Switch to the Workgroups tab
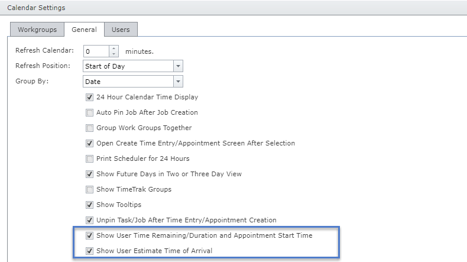Image resolution: width=467 pixels, height=262 pixels. point(37,29)
